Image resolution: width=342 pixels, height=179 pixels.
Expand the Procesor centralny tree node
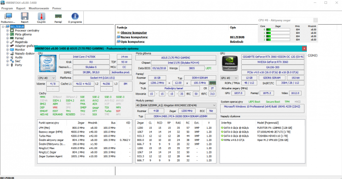[7, 30]
